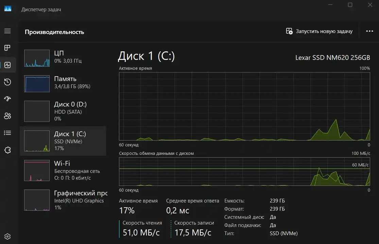Select the Память performance entry
This screenshot has width=379, height=244.
tap(63, 84)
